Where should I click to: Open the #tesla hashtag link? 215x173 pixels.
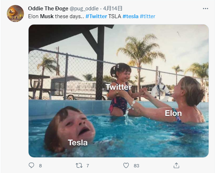[x=130, y=16]
